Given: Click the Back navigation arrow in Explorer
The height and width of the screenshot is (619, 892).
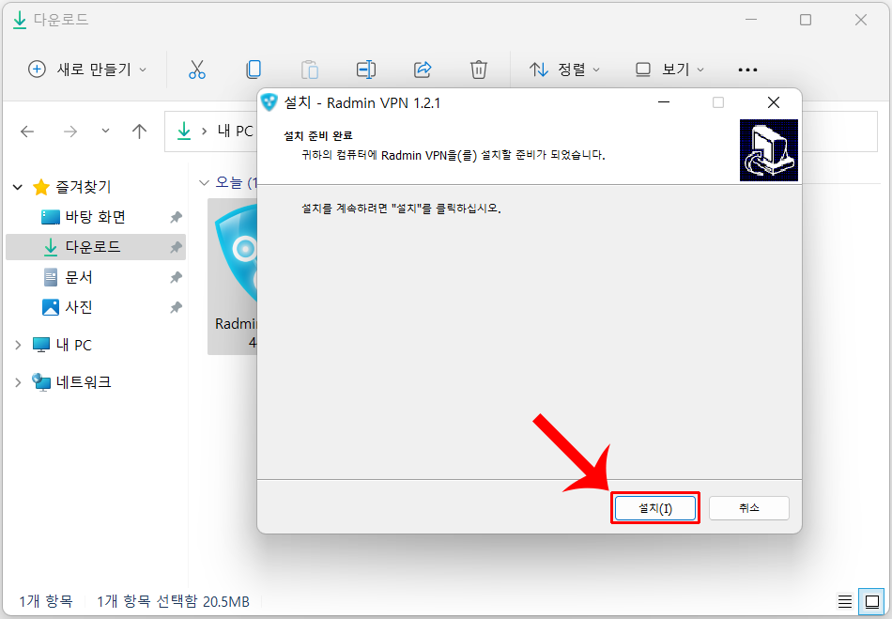Looking at the screenshot, I should point(27,132).
